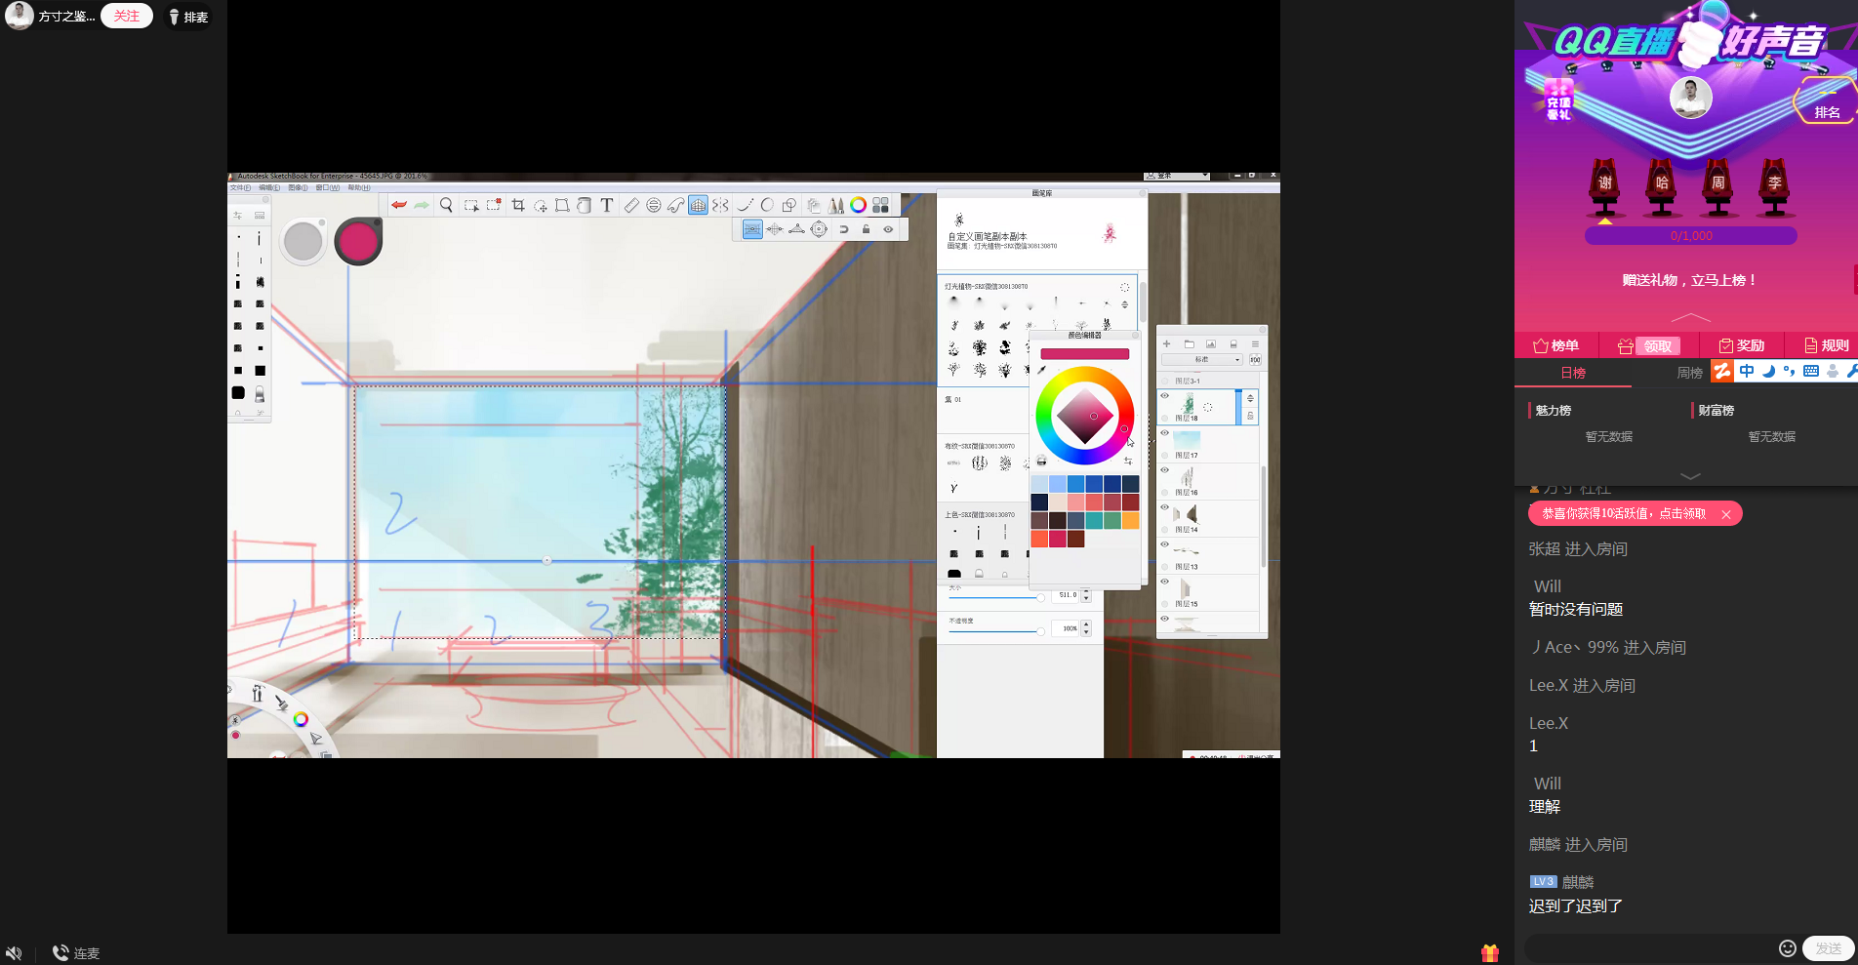Hide layer 图层18
The image size is (1858, 965).
[1164, 395]
